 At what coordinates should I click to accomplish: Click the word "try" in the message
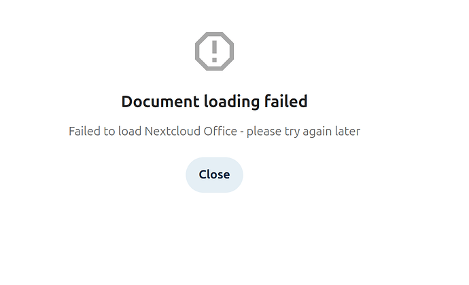pyautogui.click(x=292, y=132)
